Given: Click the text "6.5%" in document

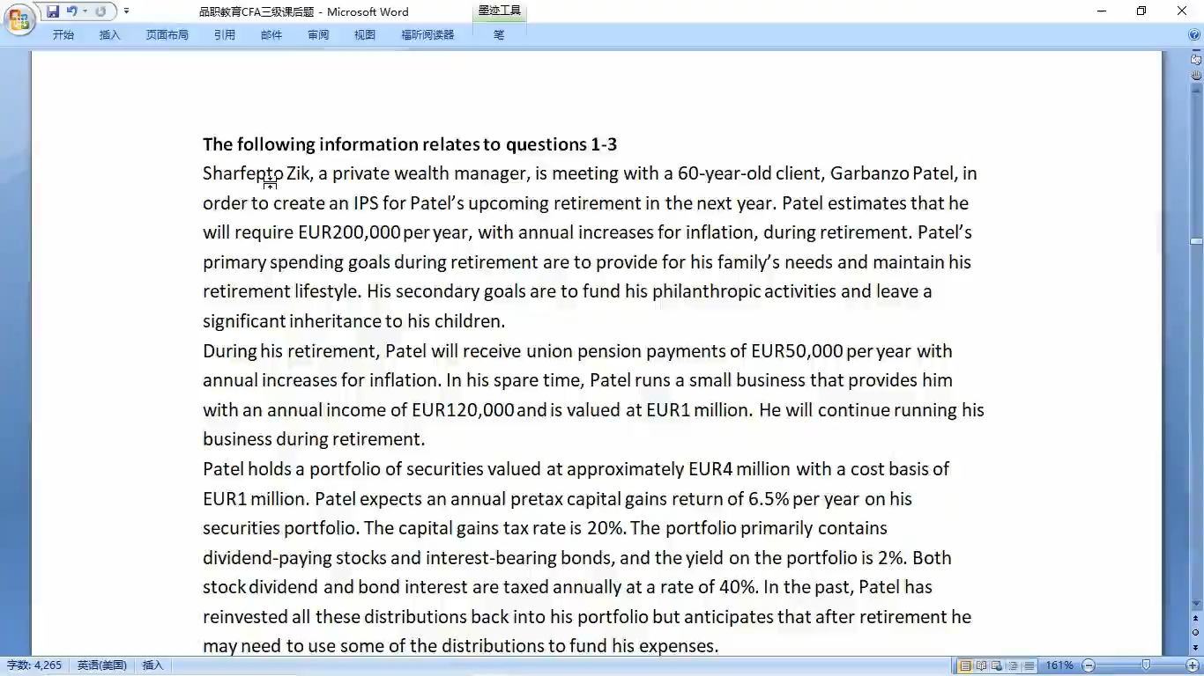Looking at the screenshot, I should pyautogui.click(x=769, y=499).
